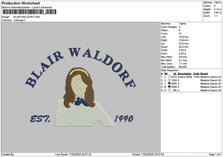Choose the navy blue swatch beside stitch count 5098
This screenshot has width=223, height=157.
[x=169, y=87]
